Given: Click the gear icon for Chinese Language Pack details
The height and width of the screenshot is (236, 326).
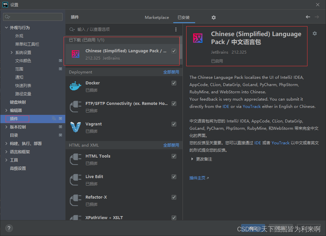Looking at the screenshot, I should pos(314,33).
